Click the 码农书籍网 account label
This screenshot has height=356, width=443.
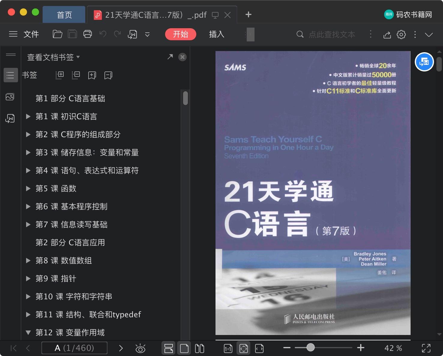414,15
